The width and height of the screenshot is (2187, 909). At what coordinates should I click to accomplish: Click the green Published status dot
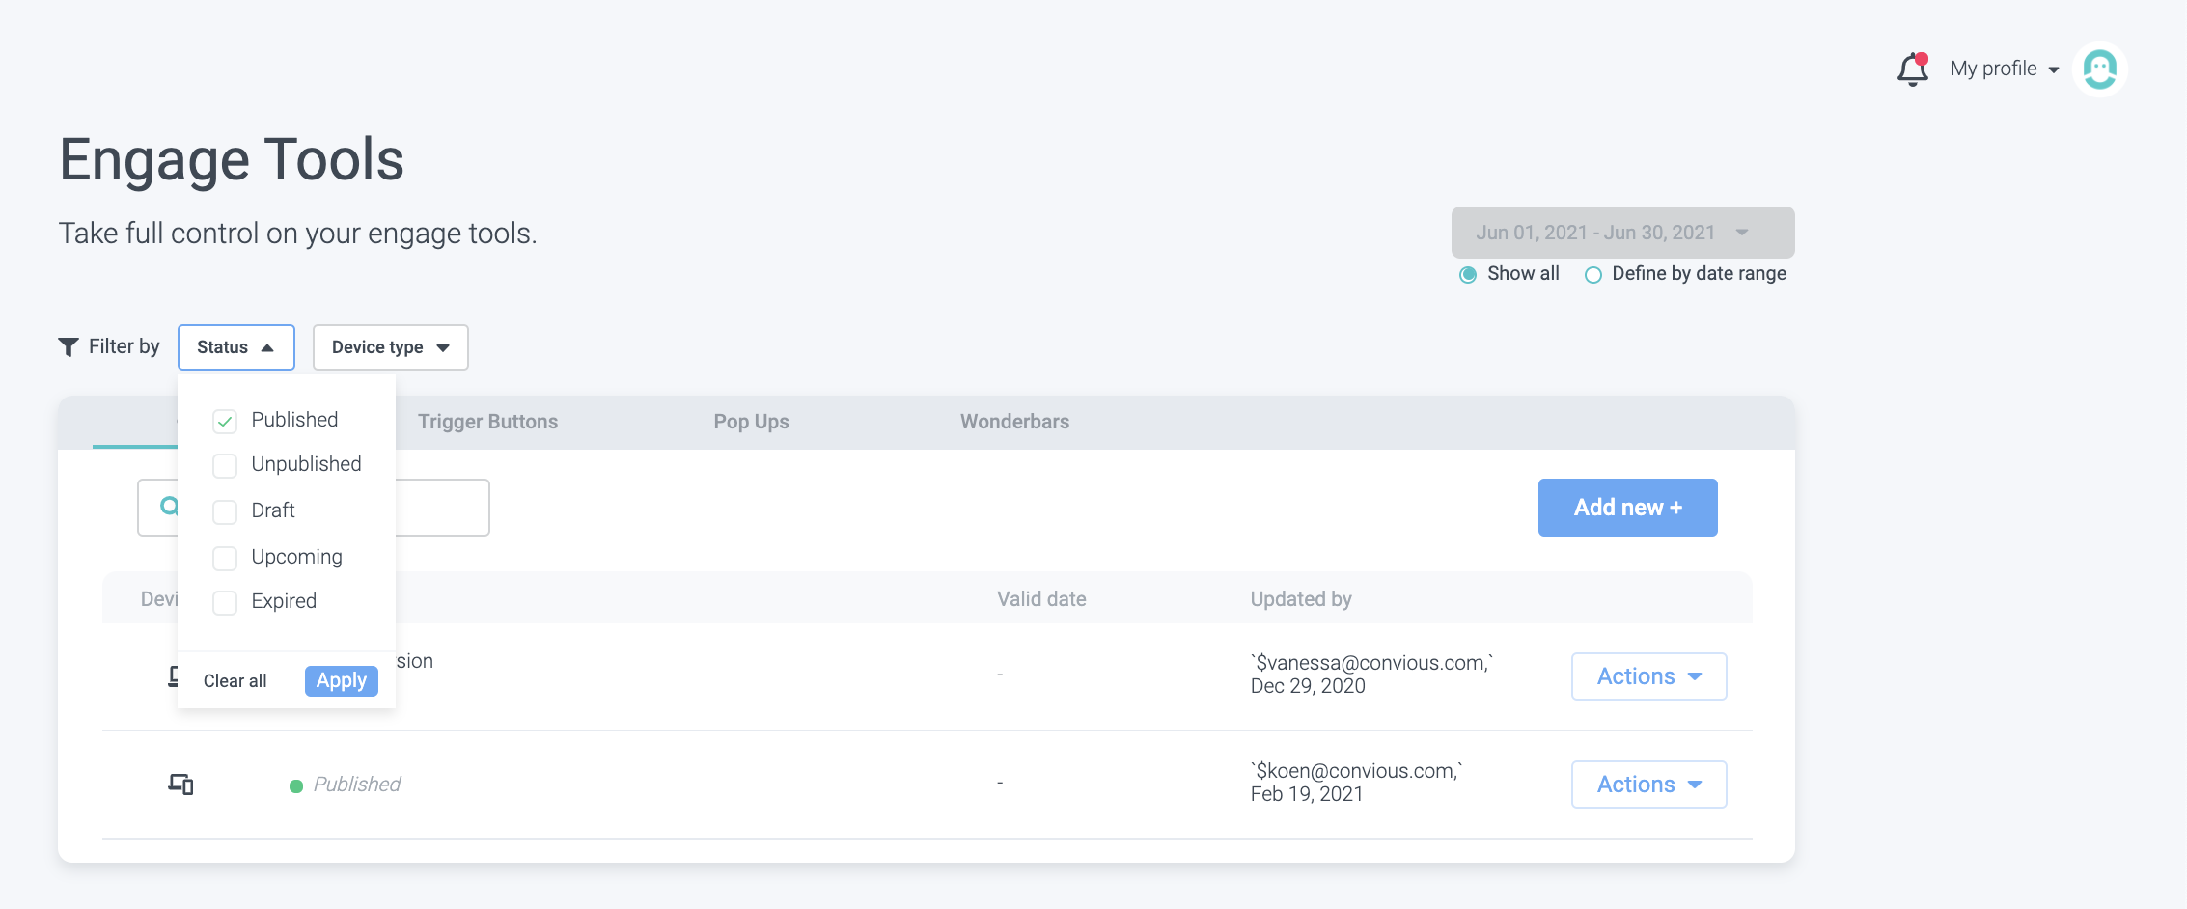coord(296,786)
